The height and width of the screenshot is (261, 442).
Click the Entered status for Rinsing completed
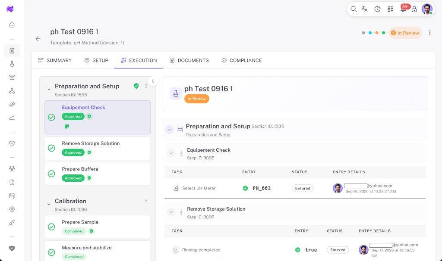[x=338, y=250]
